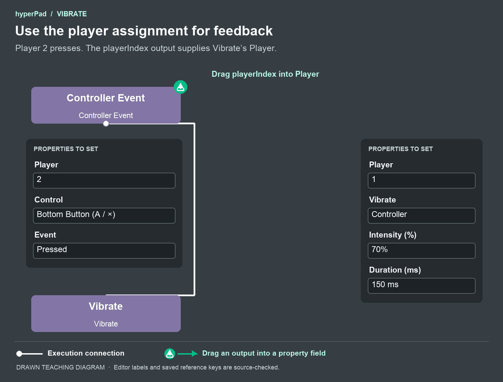The height and width of the screenshot is (382, 503).
Task: Select the Controller Event behavior block
Action: (106, 105)
